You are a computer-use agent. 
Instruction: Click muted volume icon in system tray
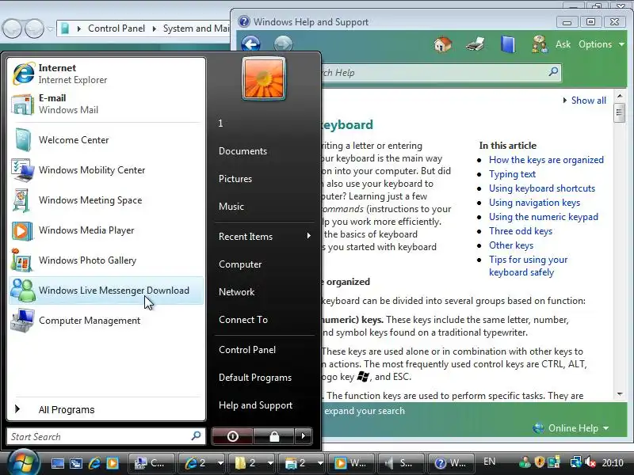coord(590,462)
